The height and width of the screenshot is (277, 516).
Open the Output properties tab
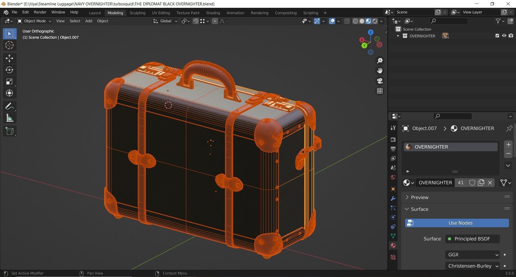pyautogui.click(x=393, y=149)
